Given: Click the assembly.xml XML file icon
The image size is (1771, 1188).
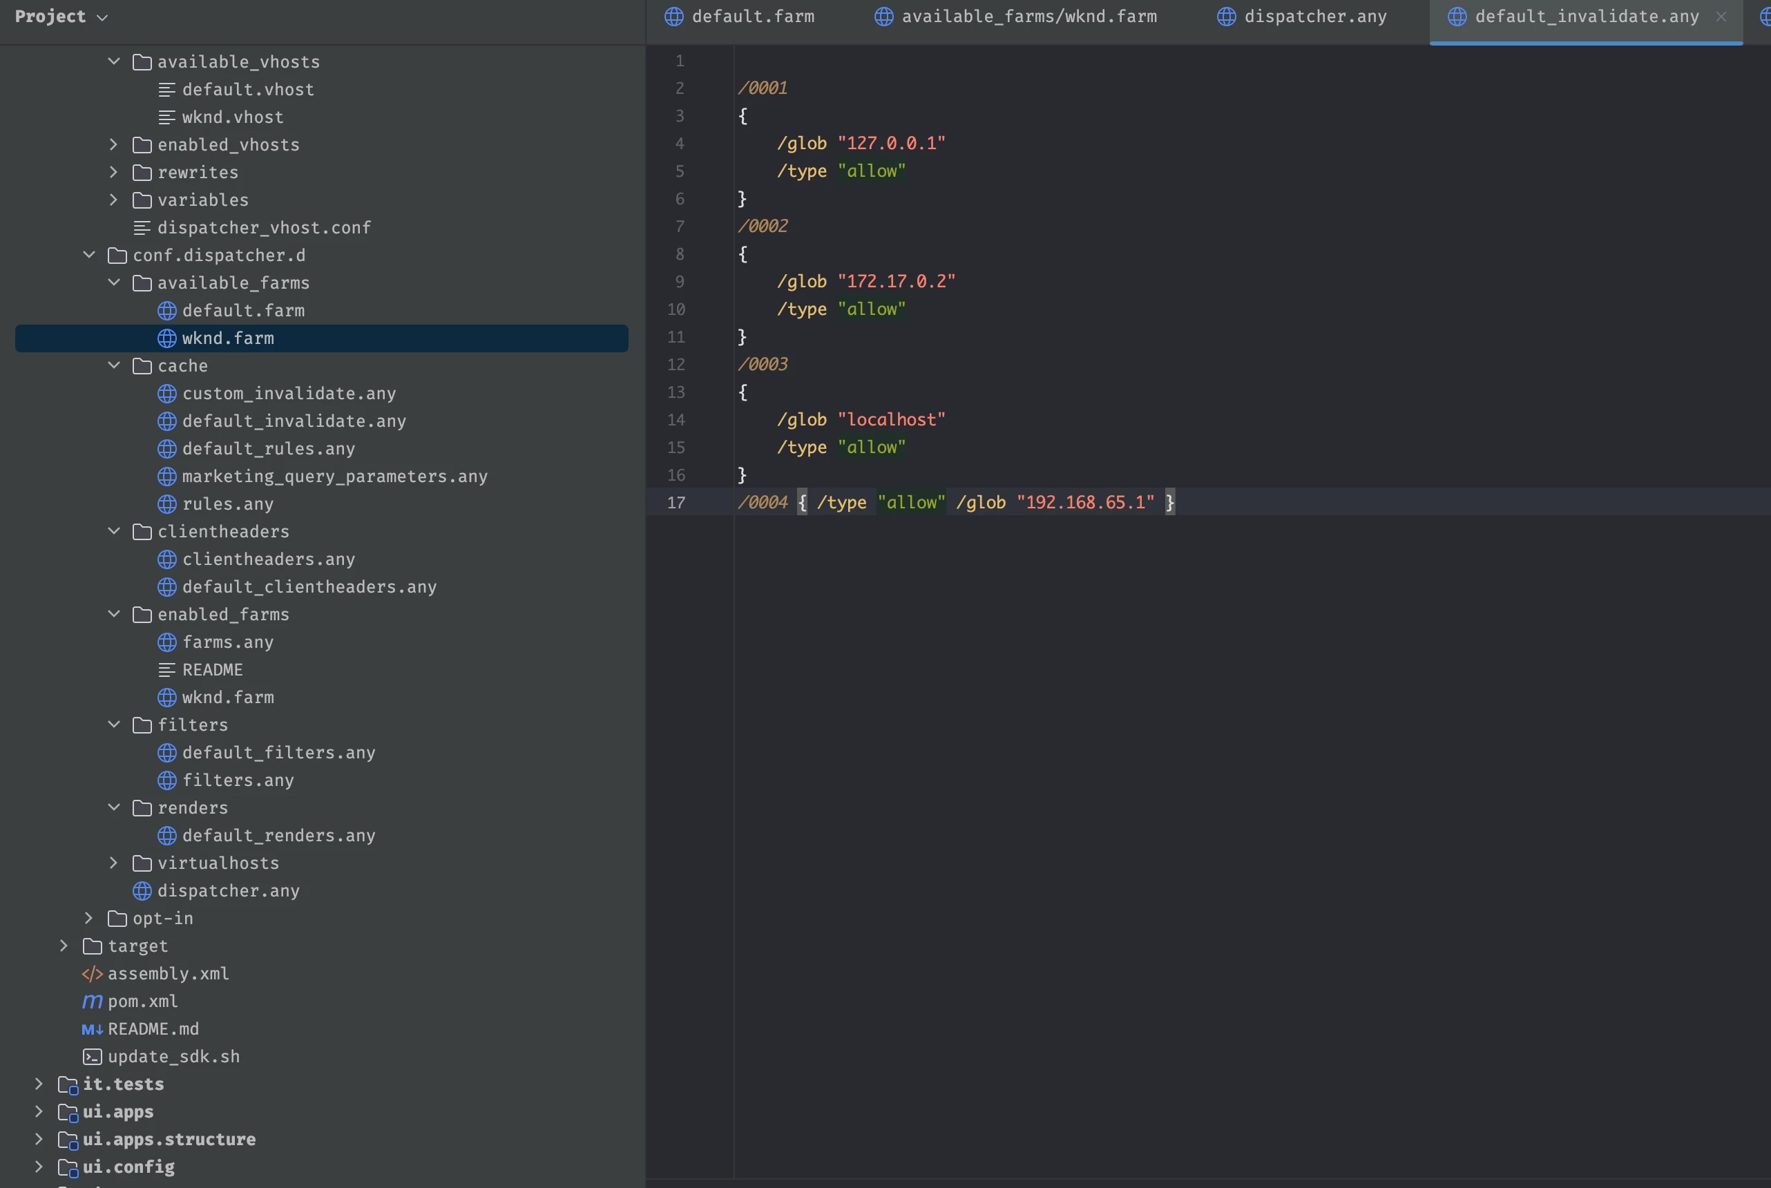Looking at the screenshot, I should coord(92,974).
